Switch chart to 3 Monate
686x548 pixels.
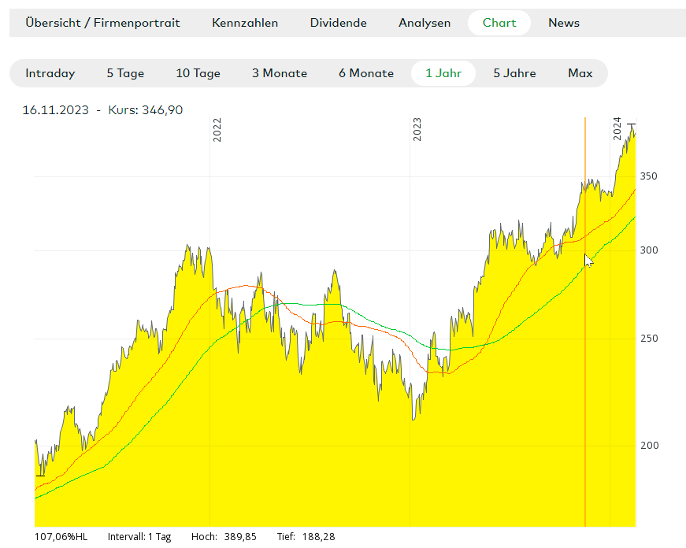pos(280,73)
